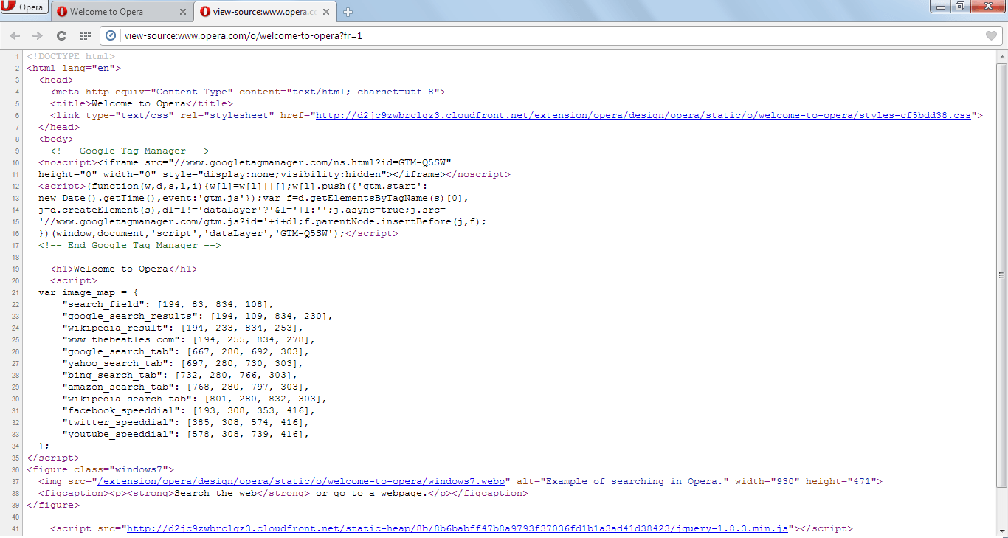Click the figcaption "Search the web" line

[x=283, y=493]
